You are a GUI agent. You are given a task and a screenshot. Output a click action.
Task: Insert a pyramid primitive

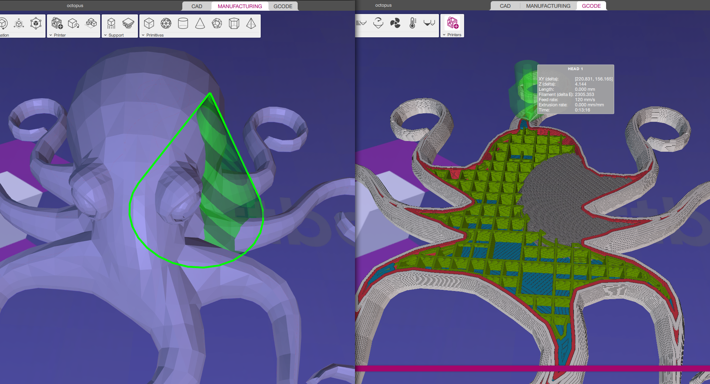pyautogui.click(x=251, y=23)
